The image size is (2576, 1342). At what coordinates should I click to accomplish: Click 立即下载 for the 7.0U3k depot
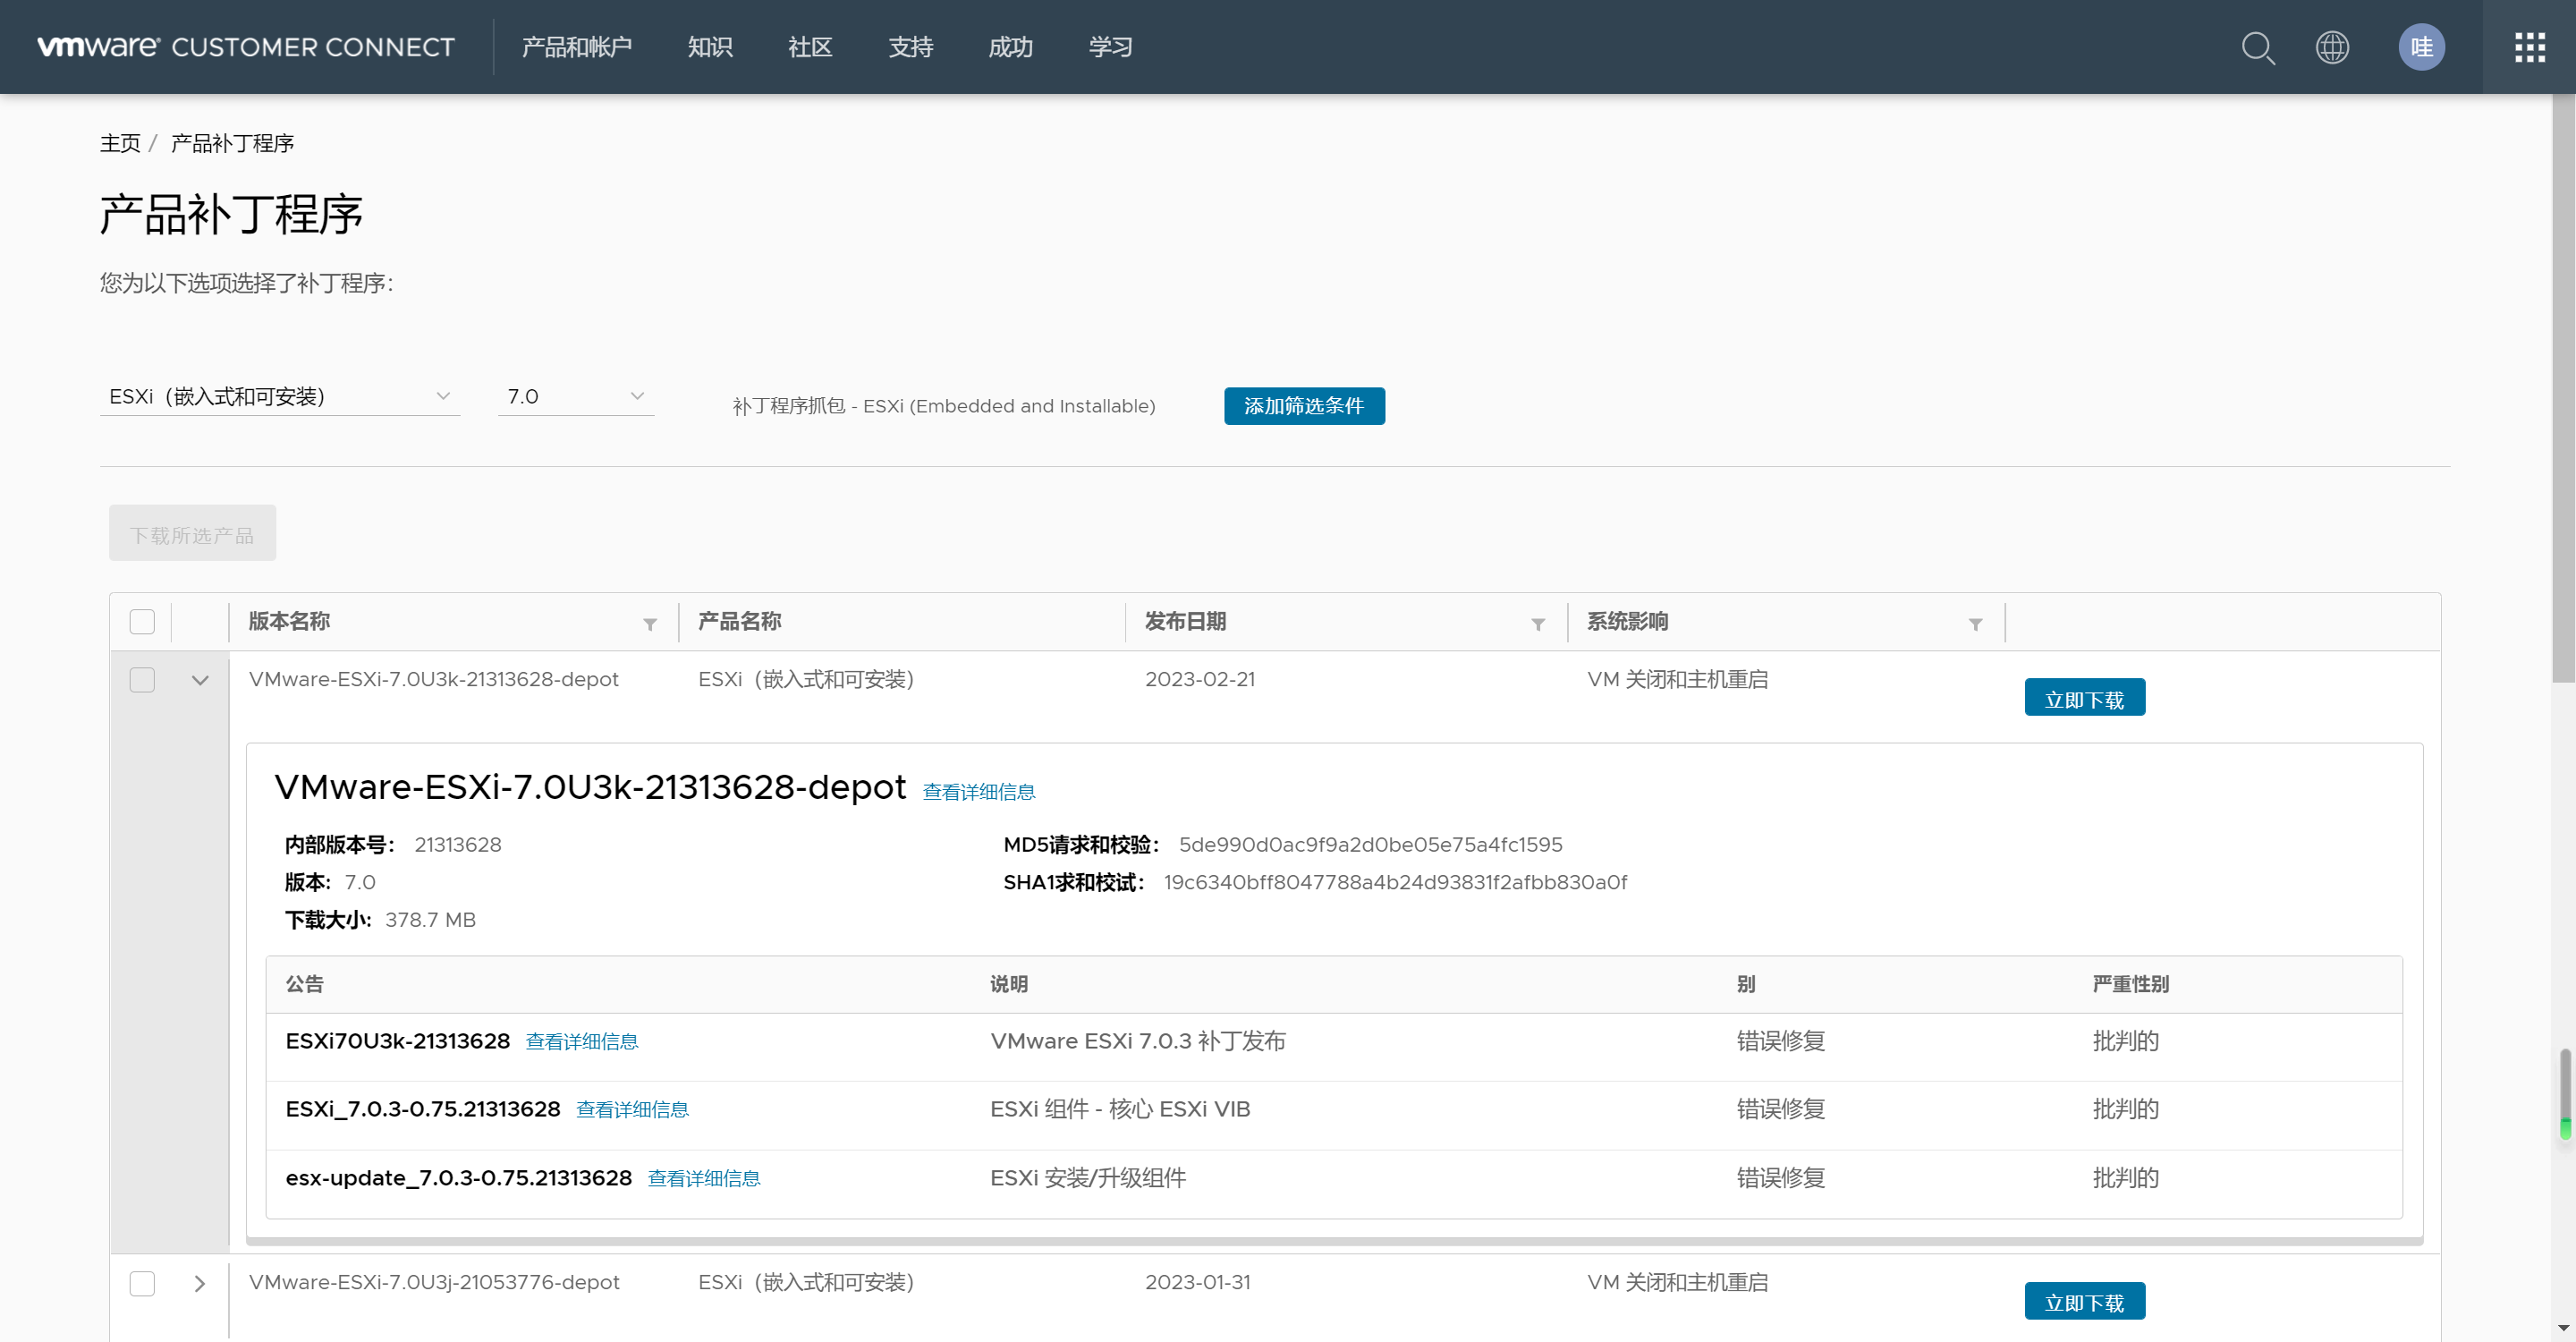[2084, 698]
